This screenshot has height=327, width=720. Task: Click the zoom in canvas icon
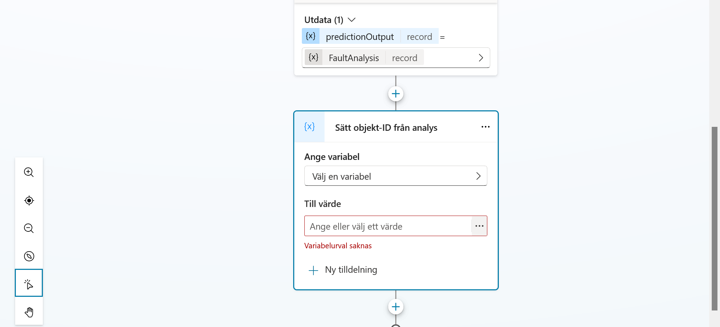[29, 172]
